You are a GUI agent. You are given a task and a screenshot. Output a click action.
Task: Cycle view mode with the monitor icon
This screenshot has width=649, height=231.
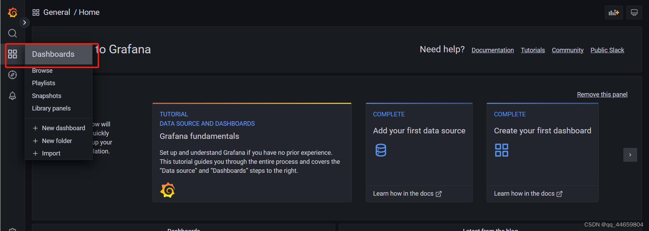pyautogui.click(x=634, y=12)
